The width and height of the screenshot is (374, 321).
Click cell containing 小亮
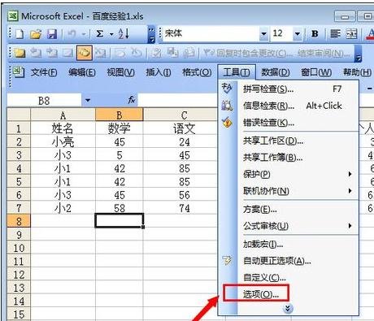(x=63, y=141)
